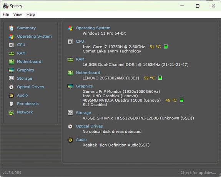This screenshot has height=177, width=221.
Task: Open RAM details from sidebar
Action: point(21,53)
